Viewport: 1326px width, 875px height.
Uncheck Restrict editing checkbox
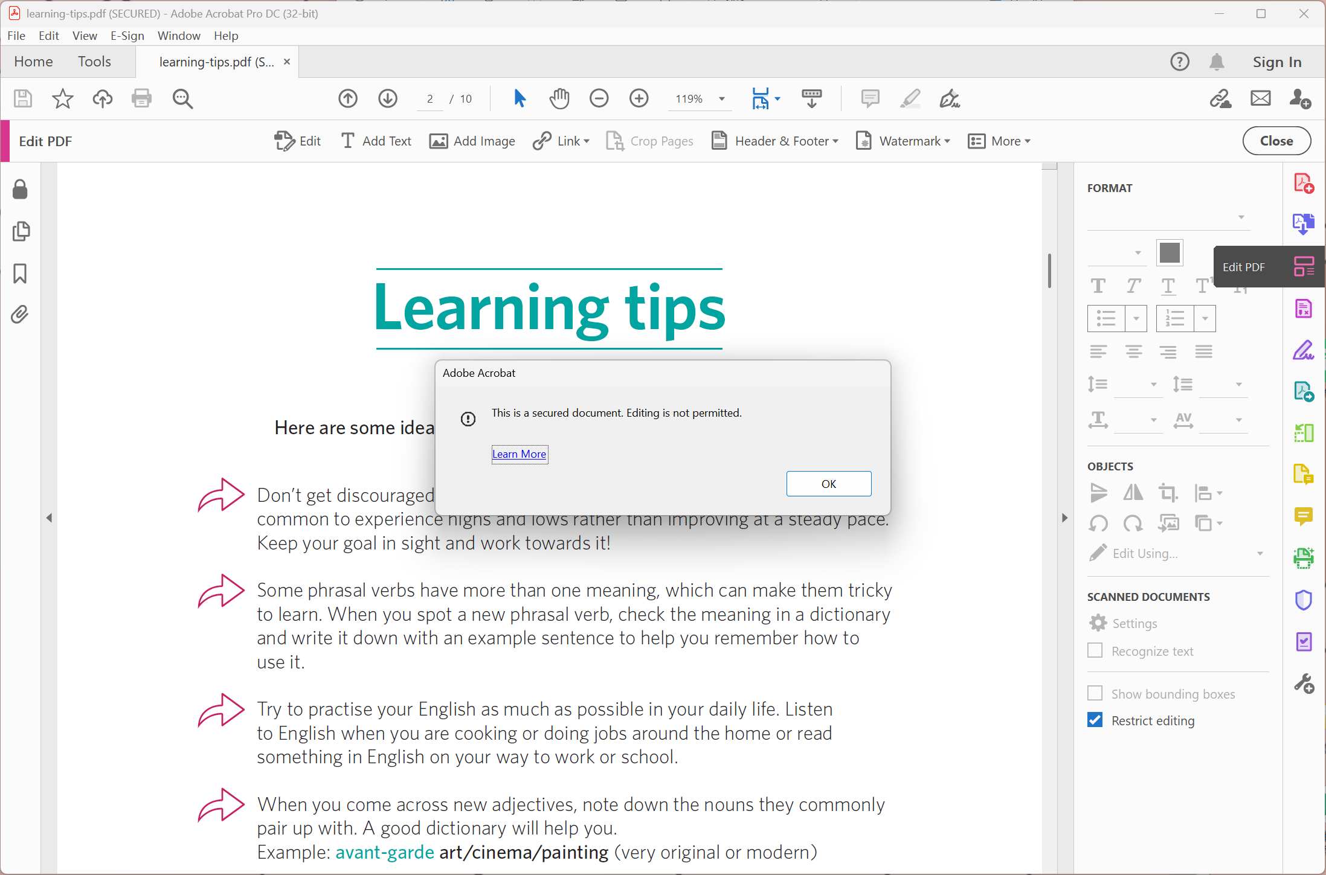(1095, 720)
